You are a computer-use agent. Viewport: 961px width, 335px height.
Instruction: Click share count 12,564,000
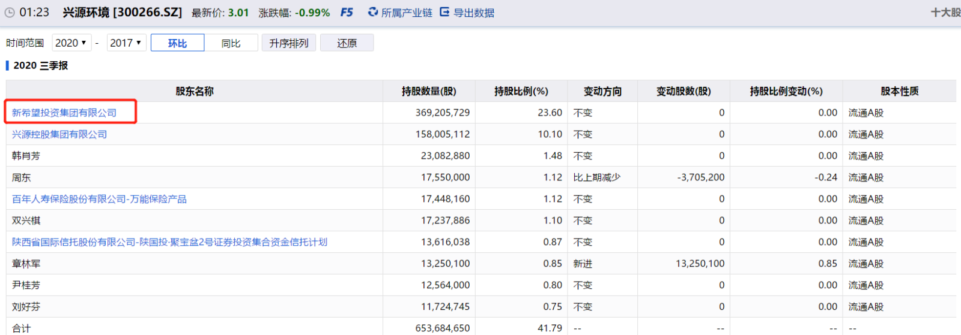click(x=445, y=285)
